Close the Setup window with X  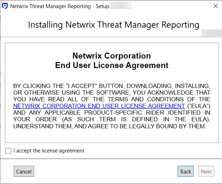click(x=215, y=6)
